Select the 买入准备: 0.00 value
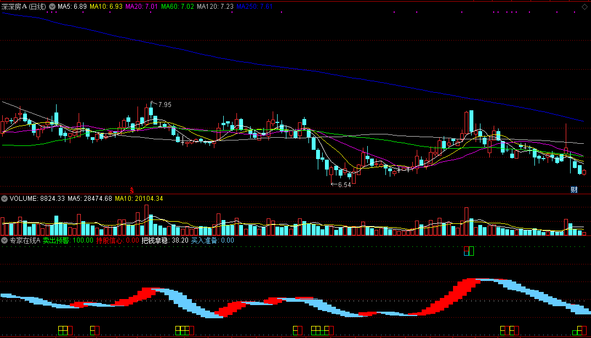 click(212, 240)
